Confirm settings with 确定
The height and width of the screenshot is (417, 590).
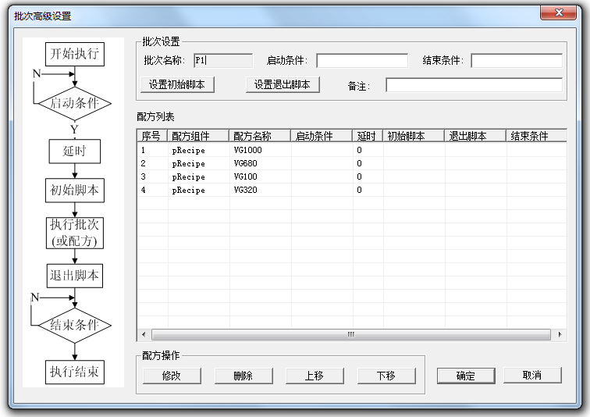click(x=466, y=376)
